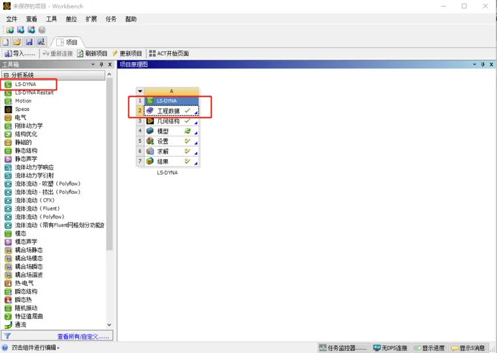Click the Speos analysis system icon
The image size is (497, 353).
(9, 109)
